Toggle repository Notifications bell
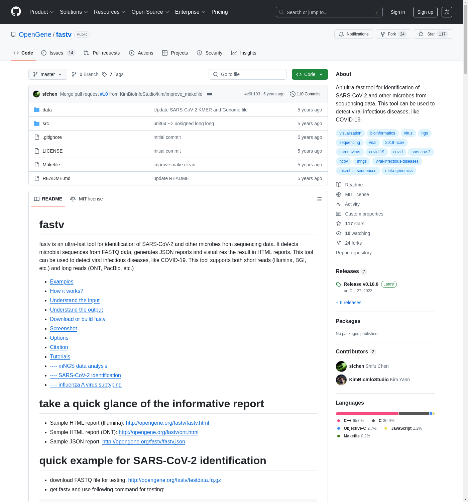Viewport: 468px width, 502px height. (x=353, y=34)
